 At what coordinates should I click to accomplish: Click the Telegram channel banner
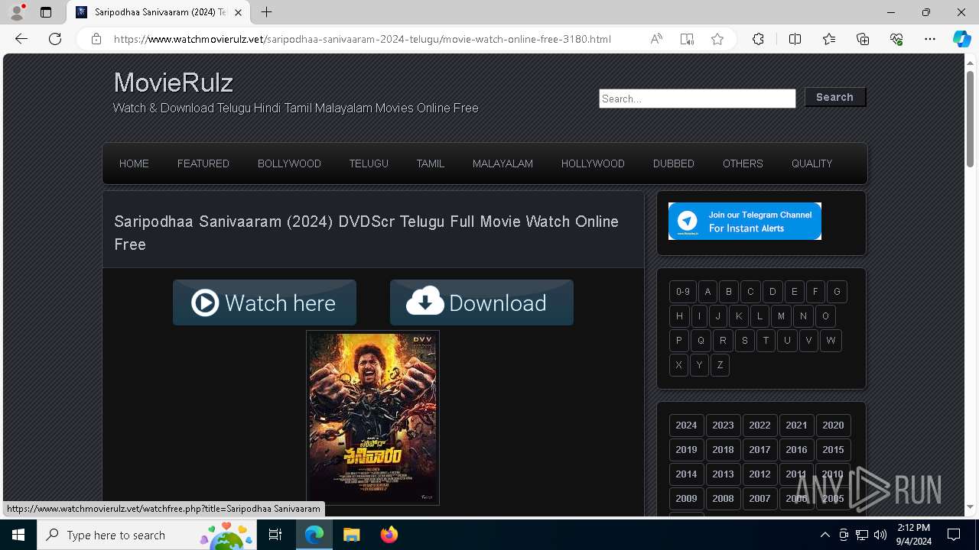coord(745,221)
